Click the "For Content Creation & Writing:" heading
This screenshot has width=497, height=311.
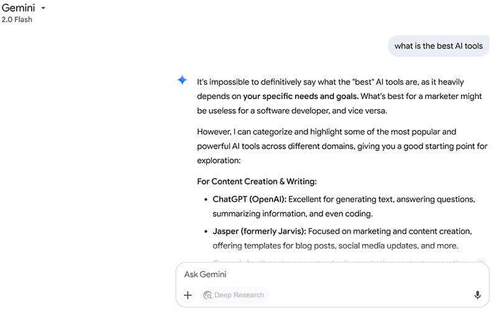pyautogui.click(x=257, y=182)
